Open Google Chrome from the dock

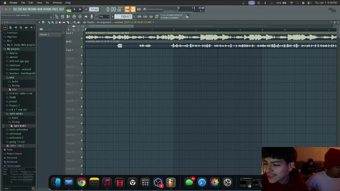coord(82,183)
